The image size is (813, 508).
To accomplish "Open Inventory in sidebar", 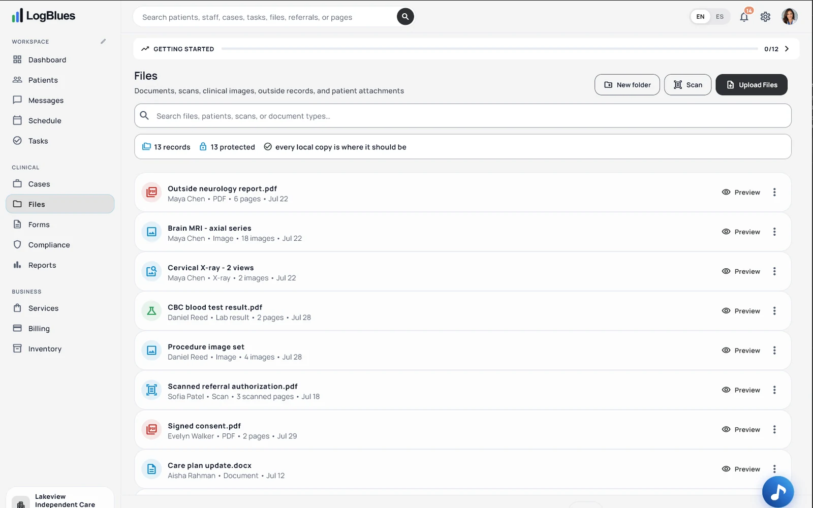I will pos(60,349).
